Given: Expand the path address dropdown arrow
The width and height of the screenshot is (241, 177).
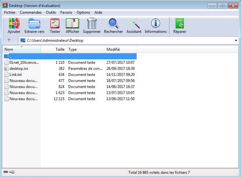Looking at the screenshot, I should point(236,41).
